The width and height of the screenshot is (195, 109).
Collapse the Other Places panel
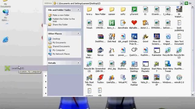[x=78, y=34]
